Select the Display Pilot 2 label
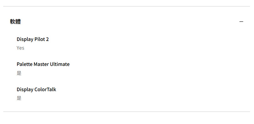 tap(33, 39)
